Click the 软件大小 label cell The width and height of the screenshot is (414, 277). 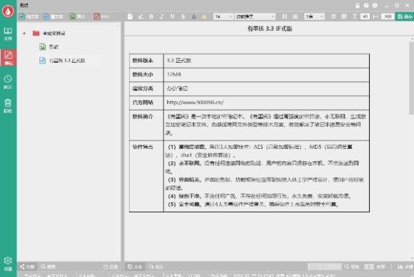[146, 74]
